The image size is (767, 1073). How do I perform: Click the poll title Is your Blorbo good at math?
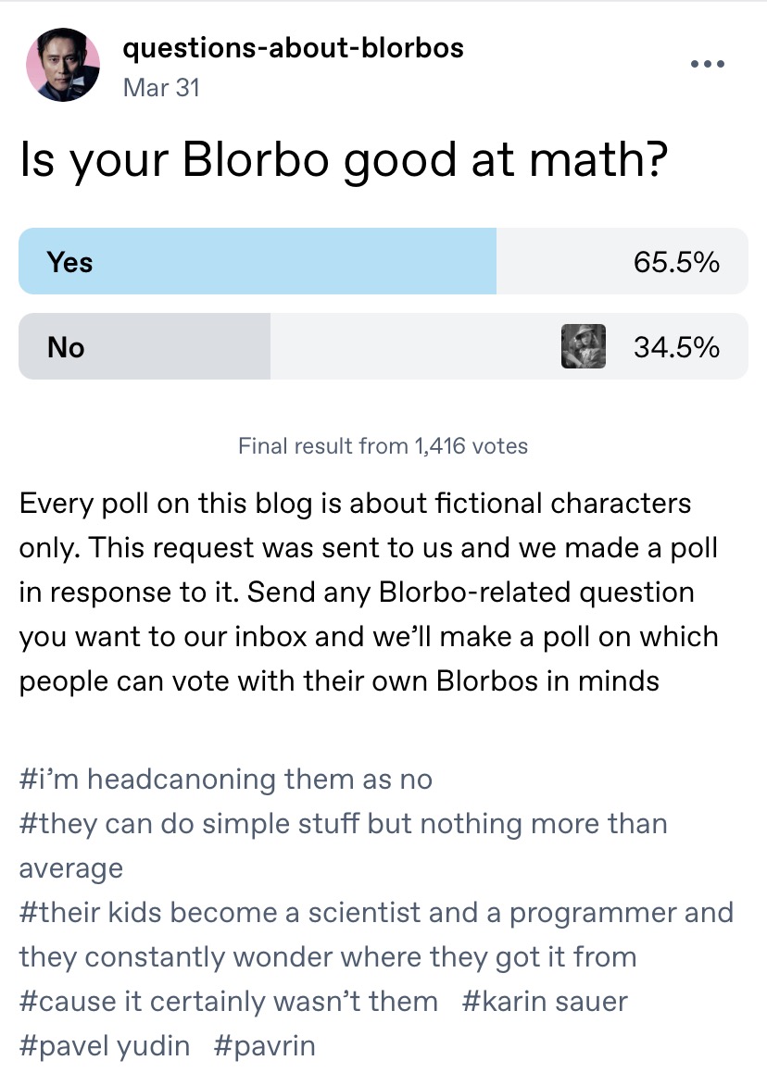point(344,160)
